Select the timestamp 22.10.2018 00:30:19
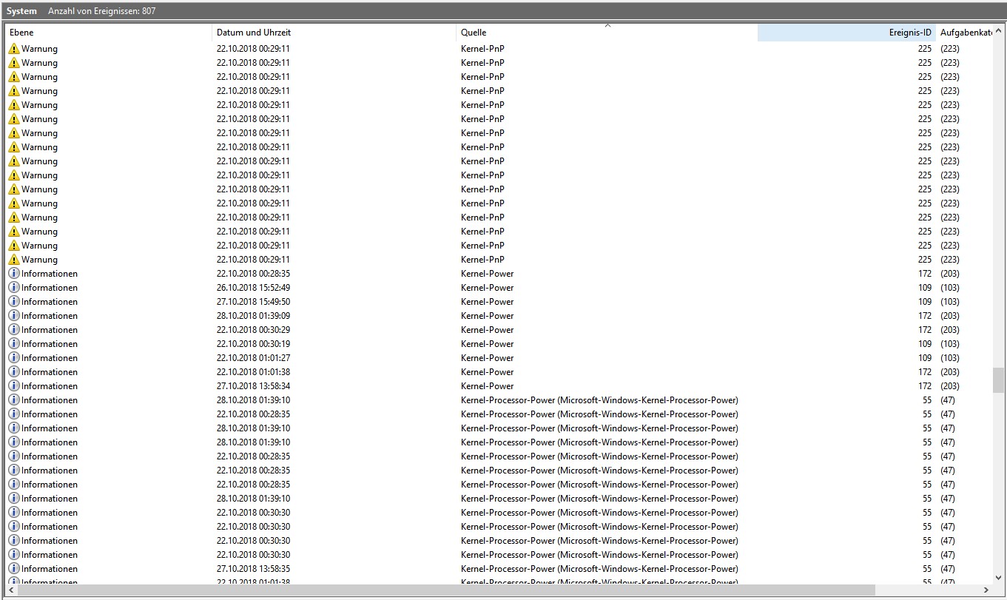This screenshot has height=600, width=1007. (253, 344)
